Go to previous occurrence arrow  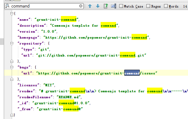pos(90,6)
